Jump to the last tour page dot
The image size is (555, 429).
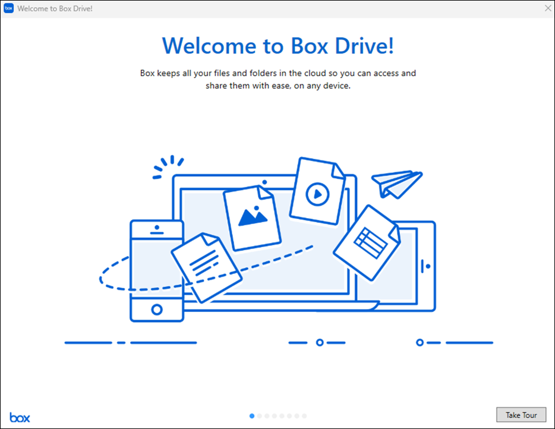pos(304,416)
